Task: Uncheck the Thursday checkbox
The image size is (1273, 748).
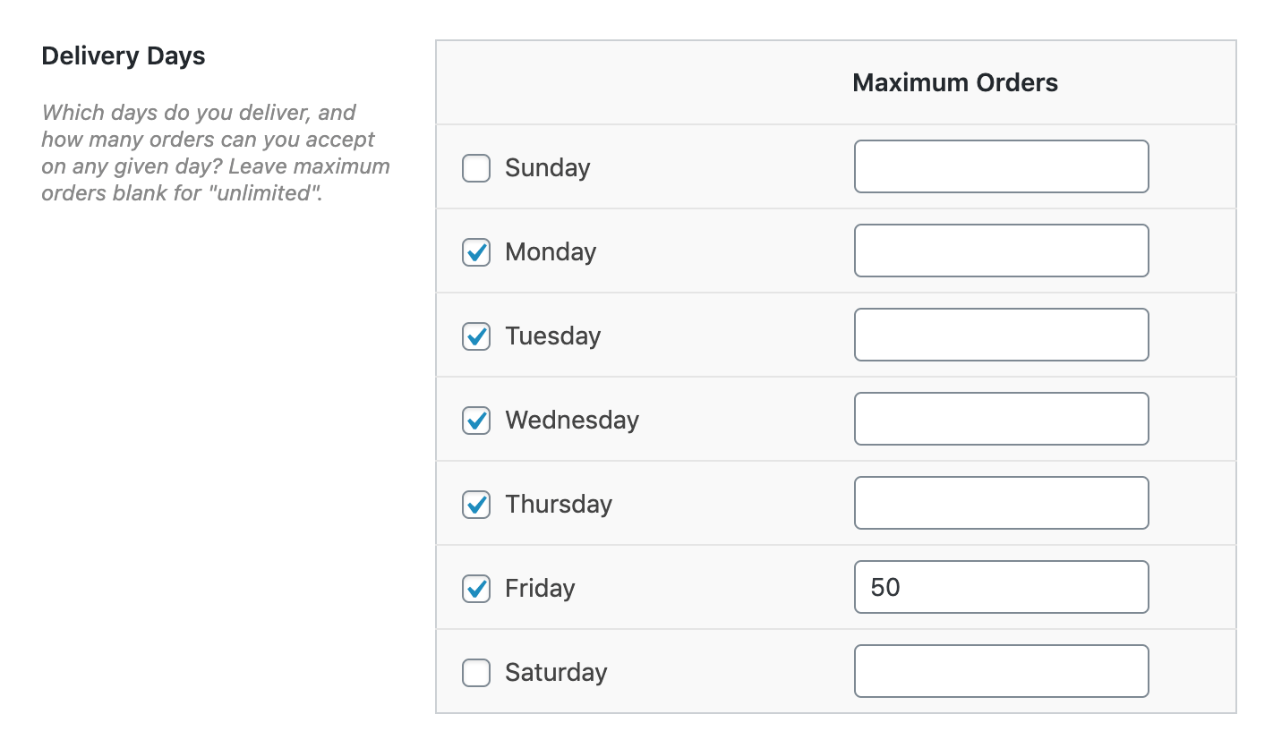Action: tap(476, 505)
